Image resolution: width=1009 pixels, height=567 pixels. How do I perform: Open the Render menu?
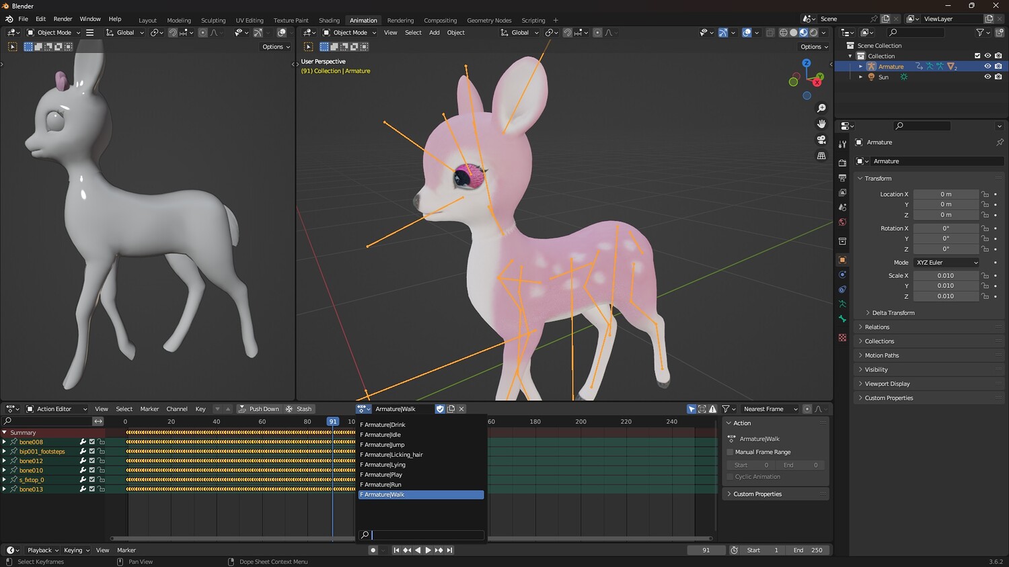click(63, 19)
